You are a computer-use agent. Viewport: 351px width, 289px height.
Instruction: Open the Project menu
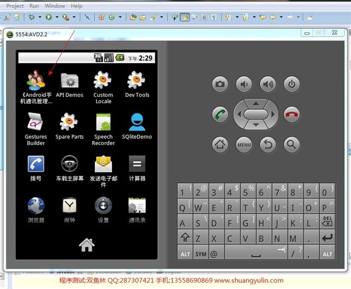pos(15,6)
